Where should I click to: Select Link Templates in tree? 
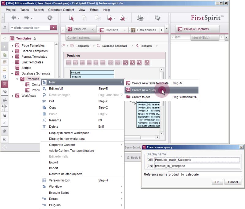32,62
